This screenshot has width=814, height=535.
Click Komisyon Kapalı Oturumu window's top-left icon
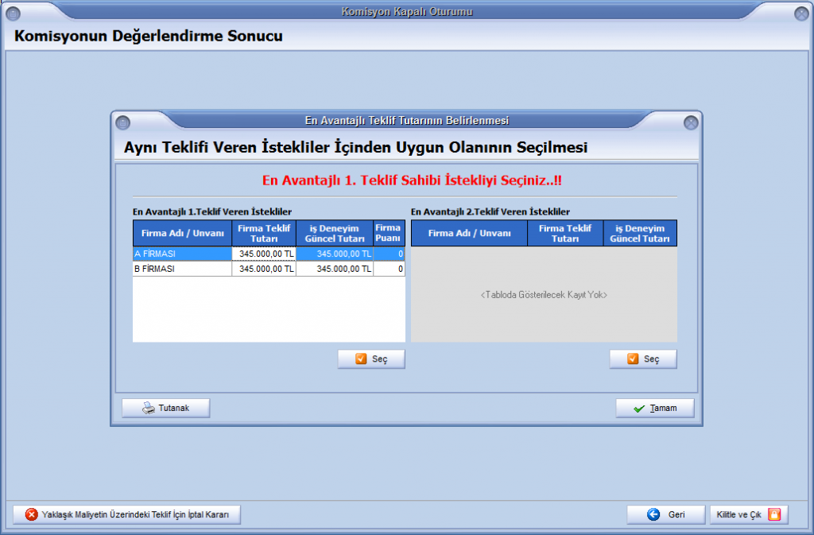pos(14,14)
